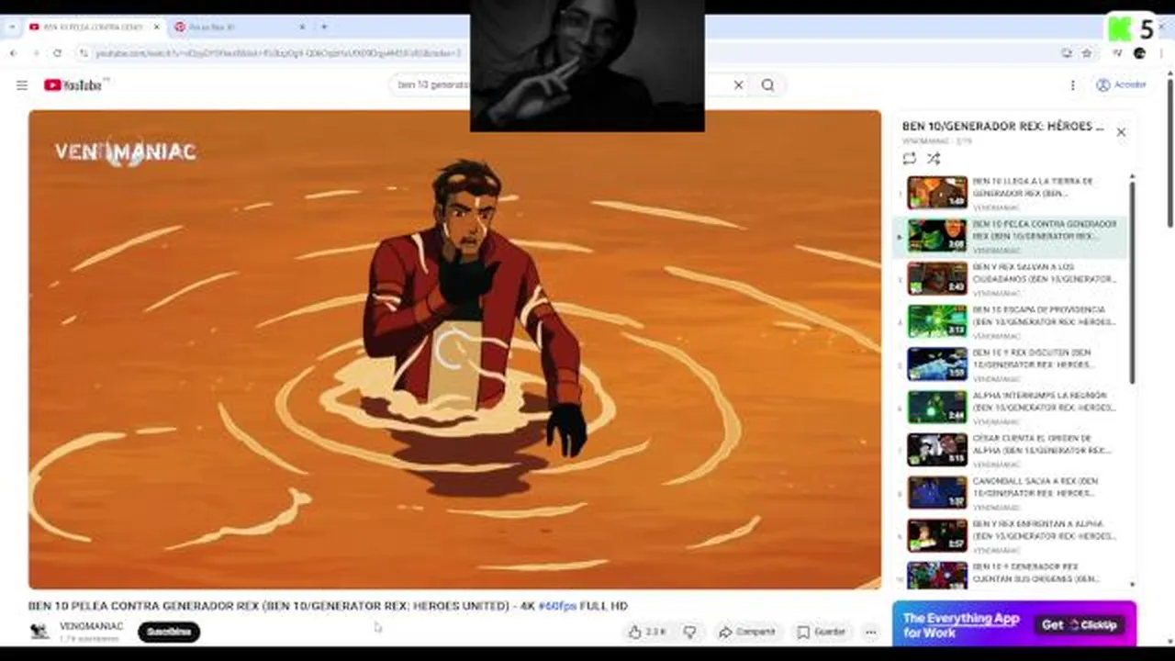The width and height of the screenshot is (1175, 661).
Task: Open the YouTube hamburger guide menu
Action: click(x=22, y=85)
